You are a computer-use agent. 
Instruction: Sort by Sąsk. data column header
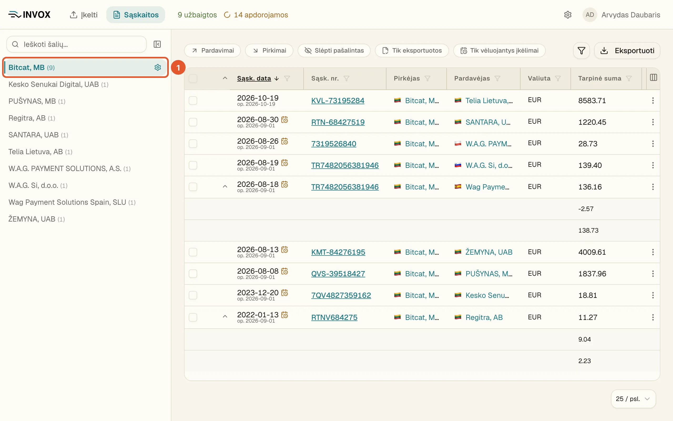click(254, 78)
